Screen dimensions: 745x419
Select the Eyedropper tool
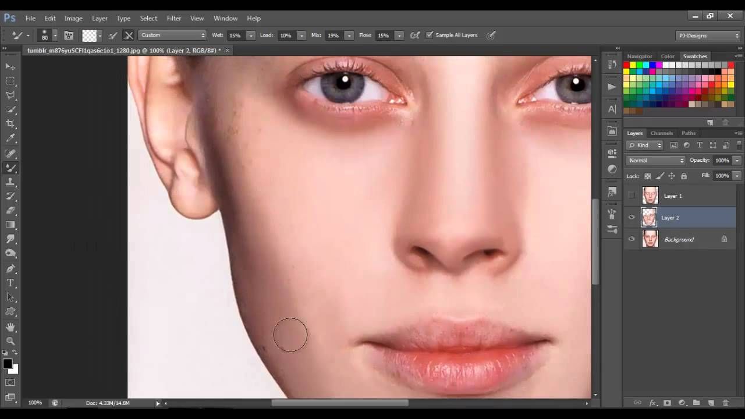[10, 139]
